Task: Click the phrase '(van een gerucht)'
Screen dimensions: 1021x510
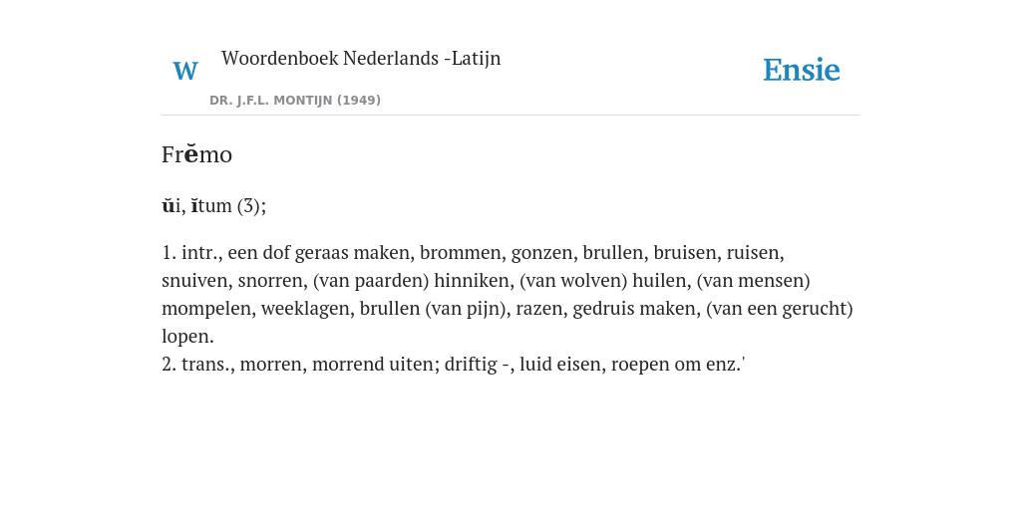Action: (780, 309)
